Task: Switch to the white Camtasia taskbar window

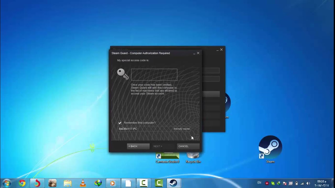Action: [x=143, y=183]
